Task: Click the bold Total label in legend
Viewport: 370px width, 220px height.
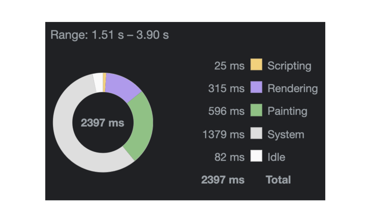Action: pos(278,180)
